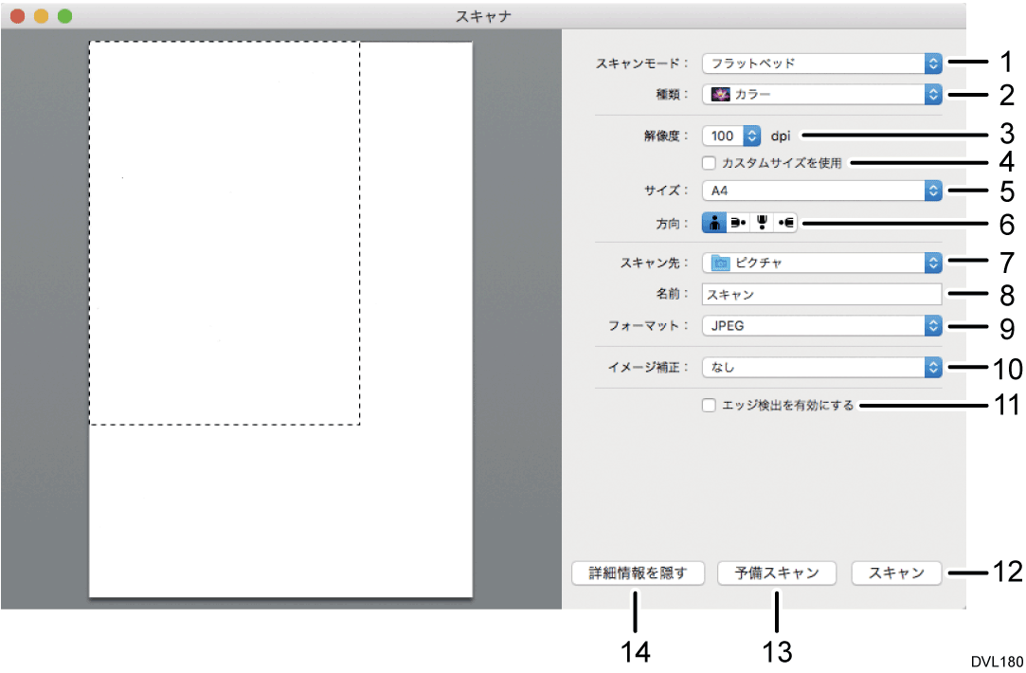
Task: Click the yellow minimize window button
Action: (x=41, y=16)
